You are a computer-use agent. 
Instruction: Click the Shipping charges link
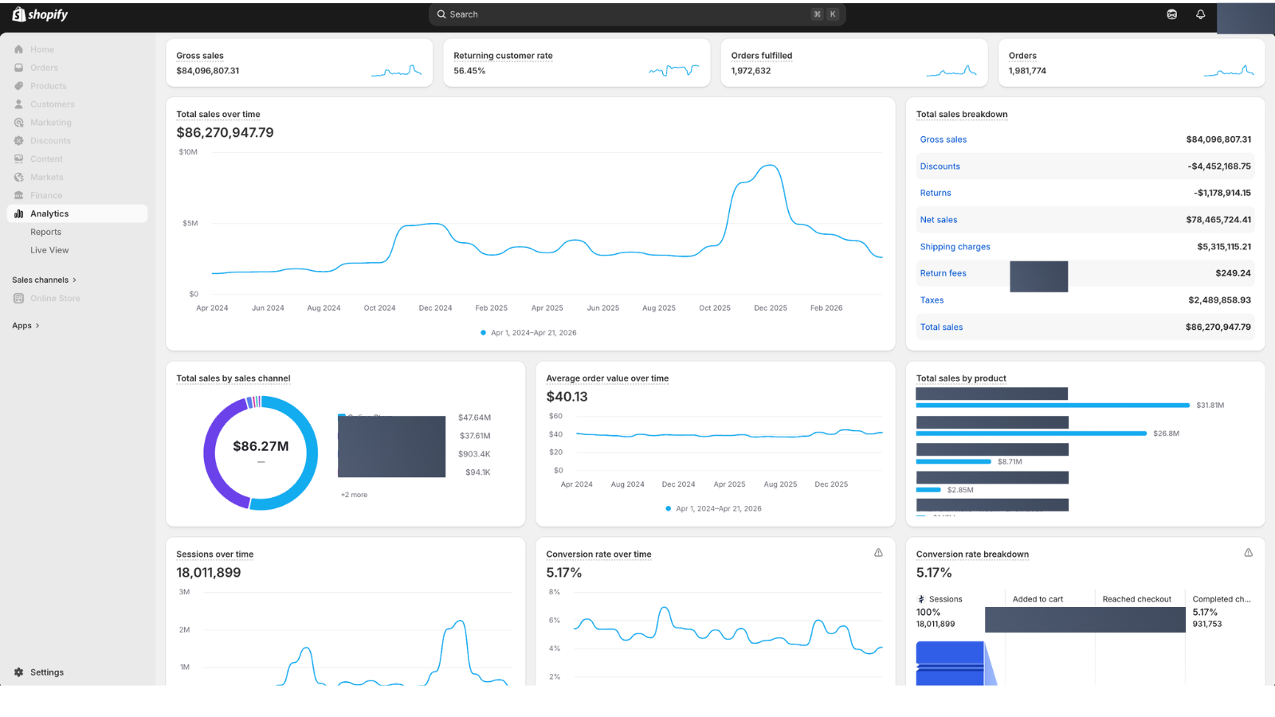(955, 247)
